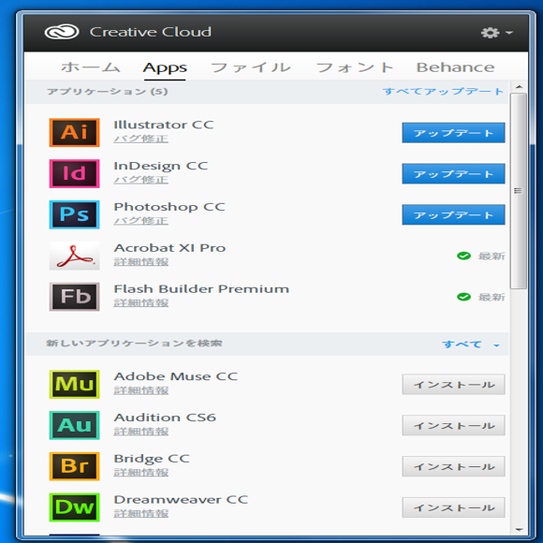Click the Bridge Br icon
This screenshot has width=543, height=543.
75,466
